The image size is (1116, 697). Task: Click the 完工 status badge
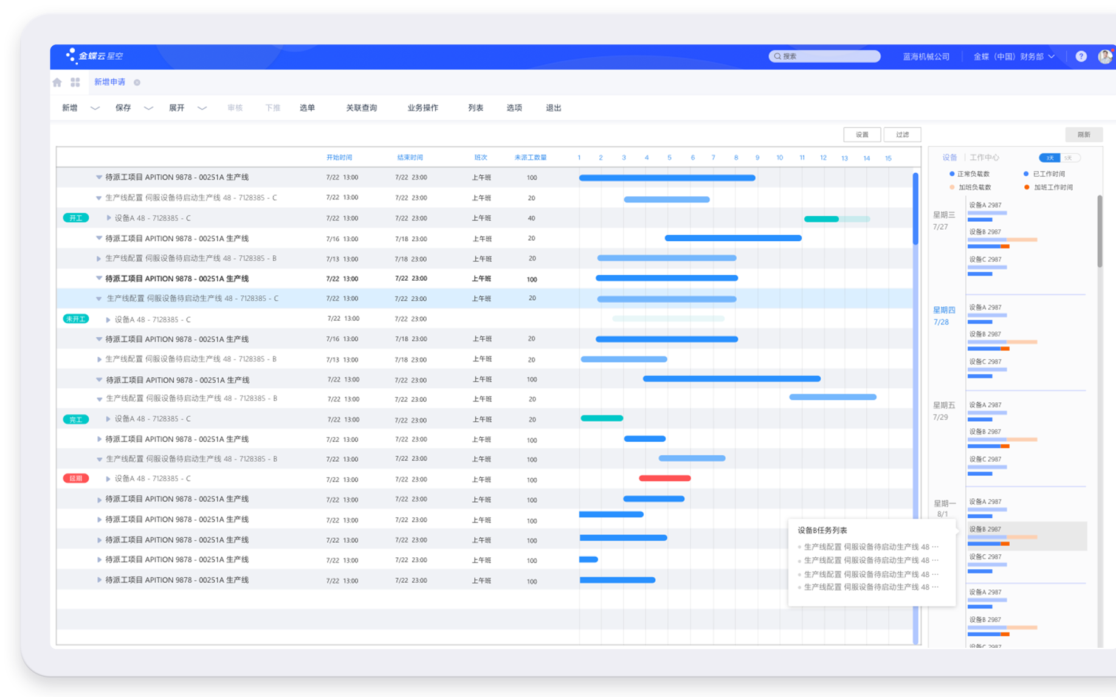[76, 419]
